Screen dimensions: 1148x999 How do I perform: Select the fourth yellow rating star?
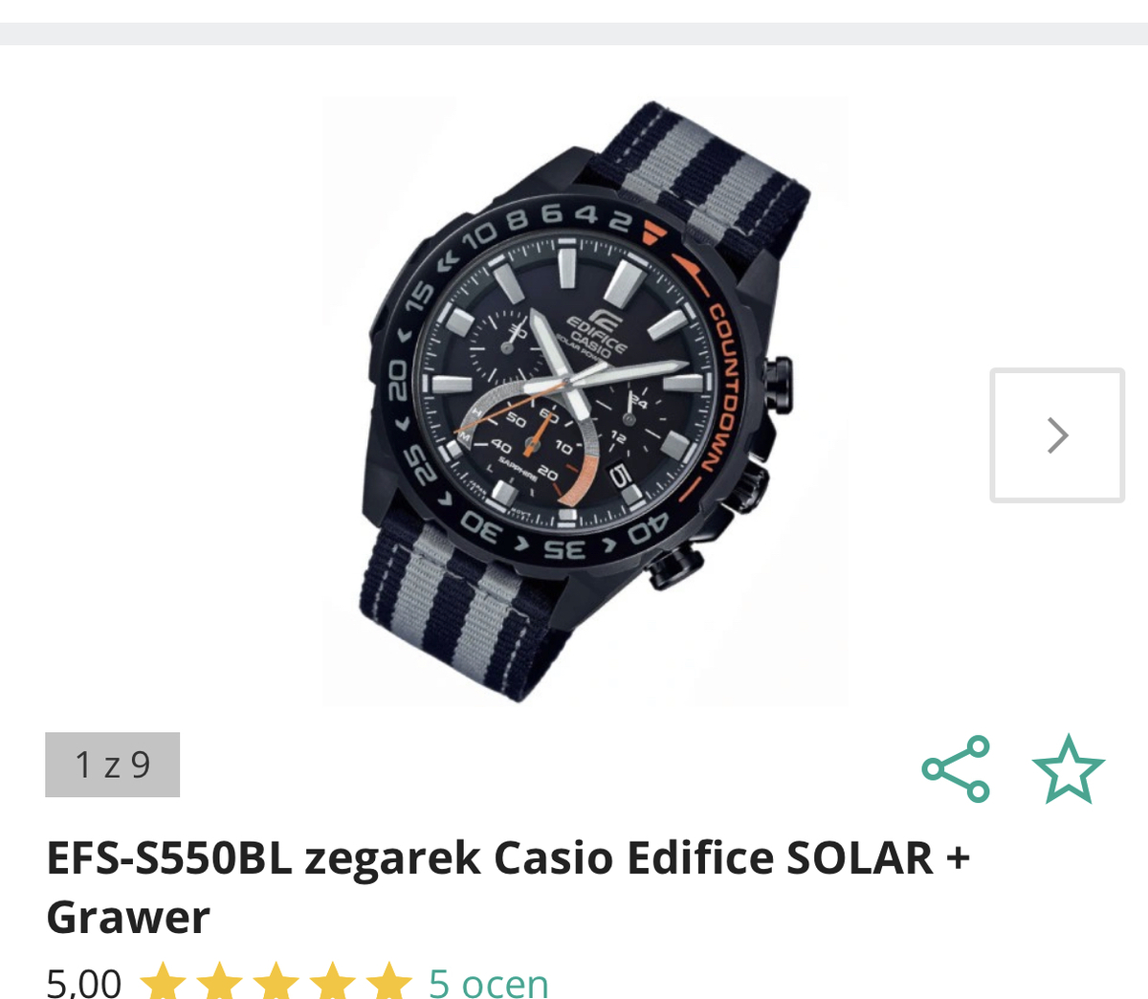(x=333, y=983)
